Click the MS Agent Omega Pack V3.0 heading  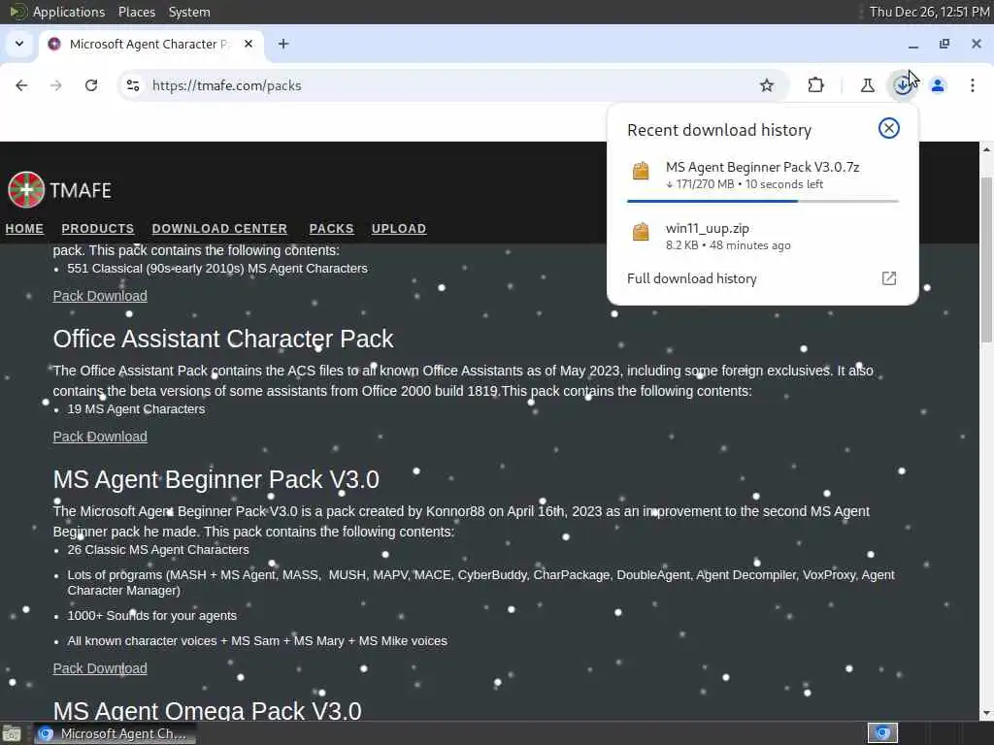point(208,711)
